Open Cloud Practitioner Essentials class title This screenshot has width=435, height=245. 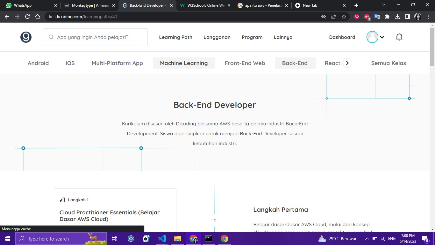click(x=110, y=216)
